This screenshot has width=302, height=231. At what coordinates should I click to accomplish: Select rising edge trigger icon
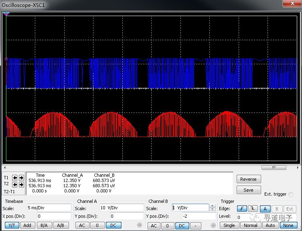pyautogui.click(x=242, y=209)
